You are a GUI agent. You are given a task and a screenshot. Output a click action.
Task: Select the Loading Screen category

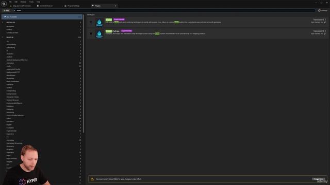point(12,33)
